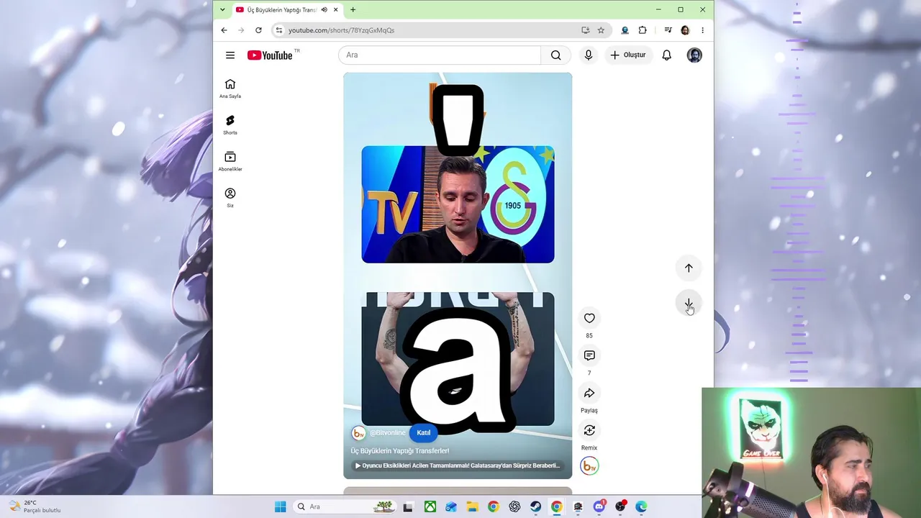Image resolution: width=921 pixels, height=518 pixels.
Task: Expand the tab search dropdown arrow
Action: click(222, 10)
